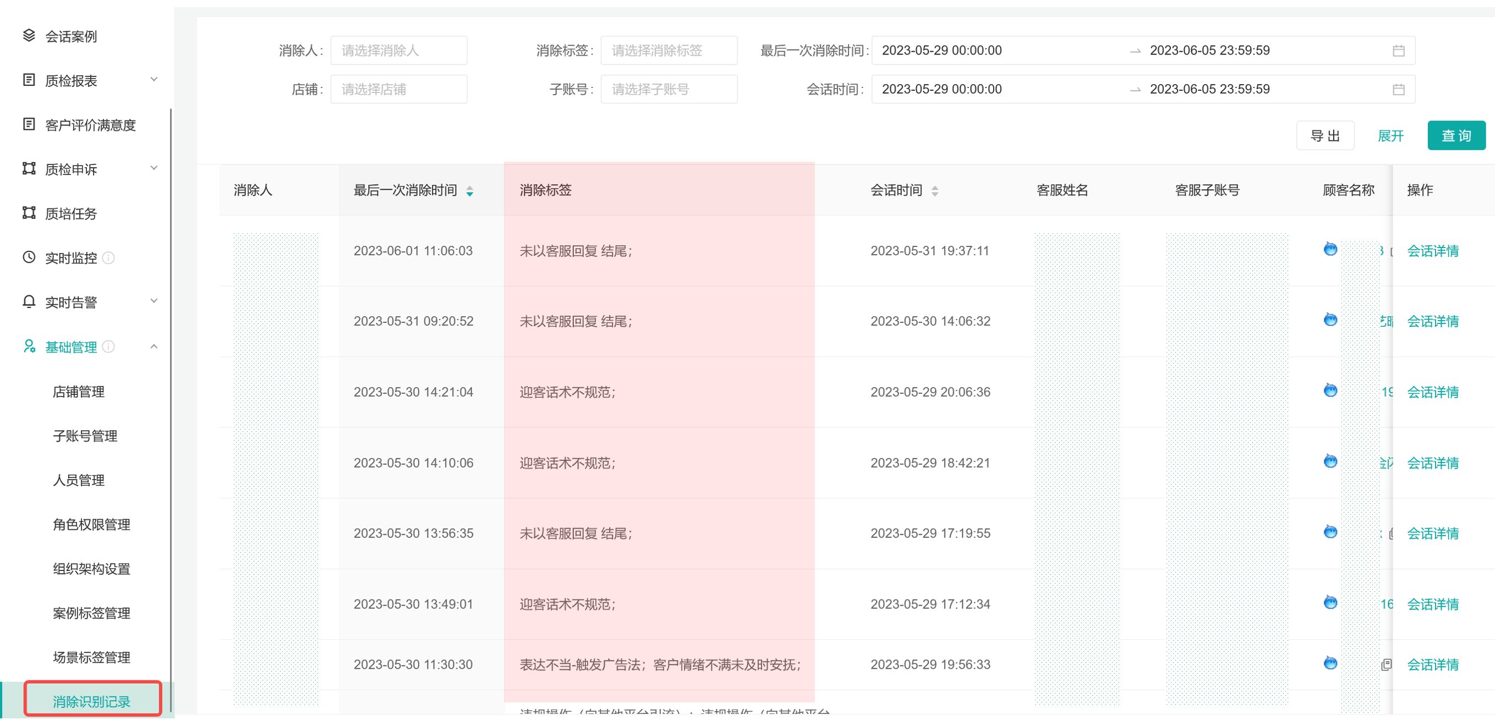The width and height of the screenshot is (1495, 720).
Task: Open the 店铺 dropdown
Action: pos(399,89)
